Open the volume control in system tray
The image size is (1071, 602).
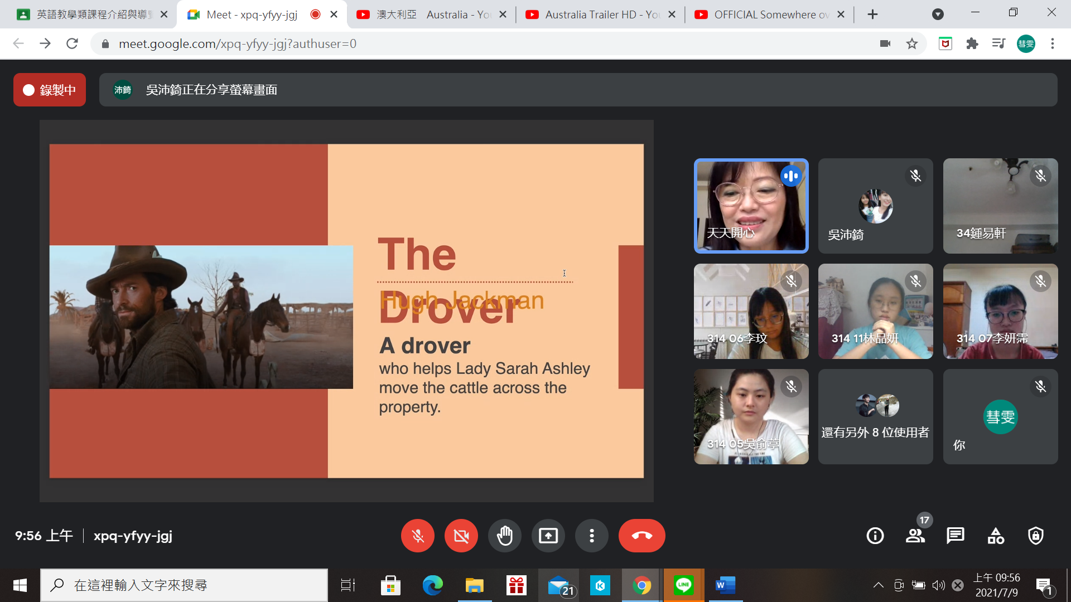coord(939,585)
